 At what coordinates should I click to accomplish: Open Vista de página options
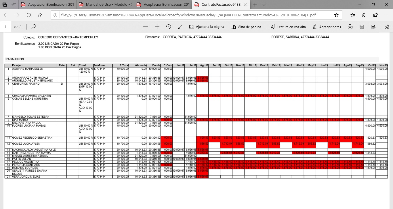(246, 27)
